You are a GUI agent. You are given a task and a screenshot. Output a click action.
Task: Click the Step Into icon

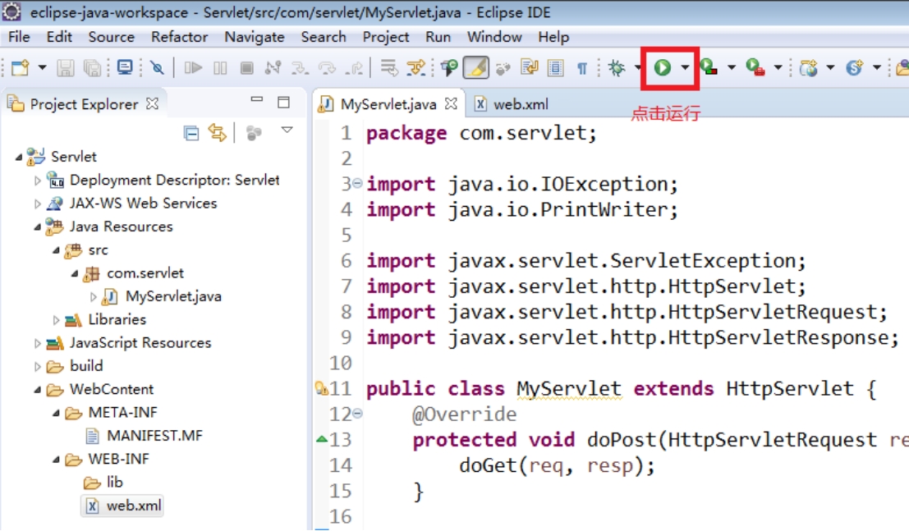pyautogui.click(x=300, y=68)
